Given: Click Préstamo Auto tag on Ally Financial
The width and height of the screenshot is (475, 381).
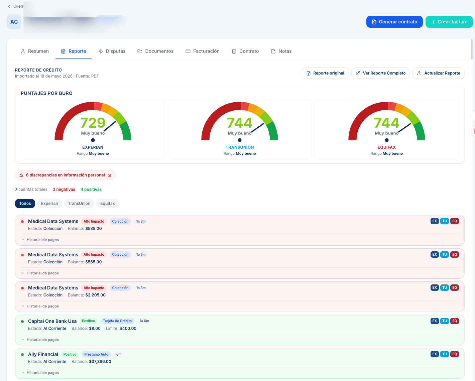Looking at the screenshot, I should (96, 354).
